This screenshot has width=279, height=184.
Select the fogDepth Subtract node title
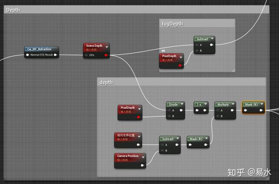(202, 39)
